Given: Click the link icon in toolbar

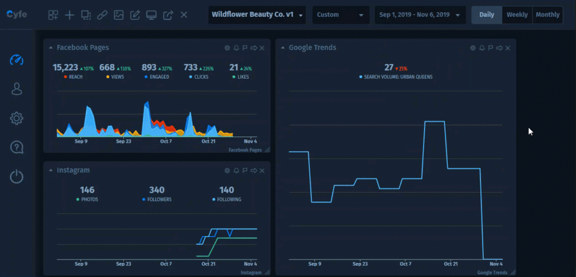Looking at the screenshot, I should click(x=102, y=15).
